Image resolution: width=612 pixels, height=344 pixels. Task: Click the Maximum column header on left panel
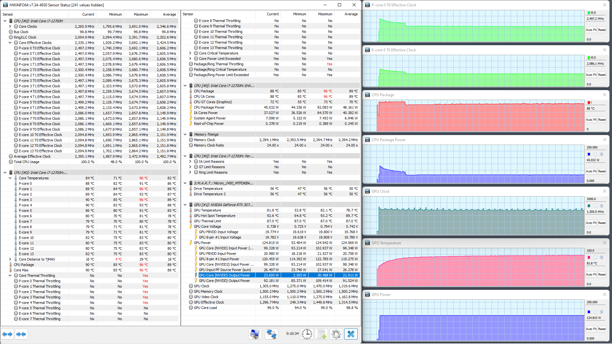141,14
